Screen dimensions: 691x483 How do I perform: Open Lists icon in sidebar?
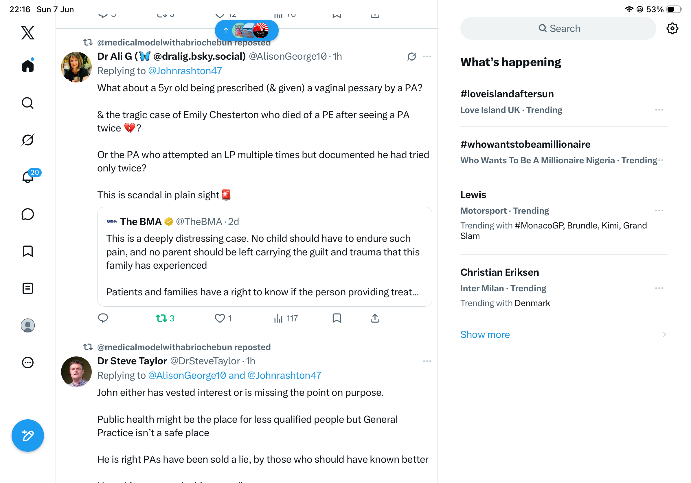click(x=28, y=288)
